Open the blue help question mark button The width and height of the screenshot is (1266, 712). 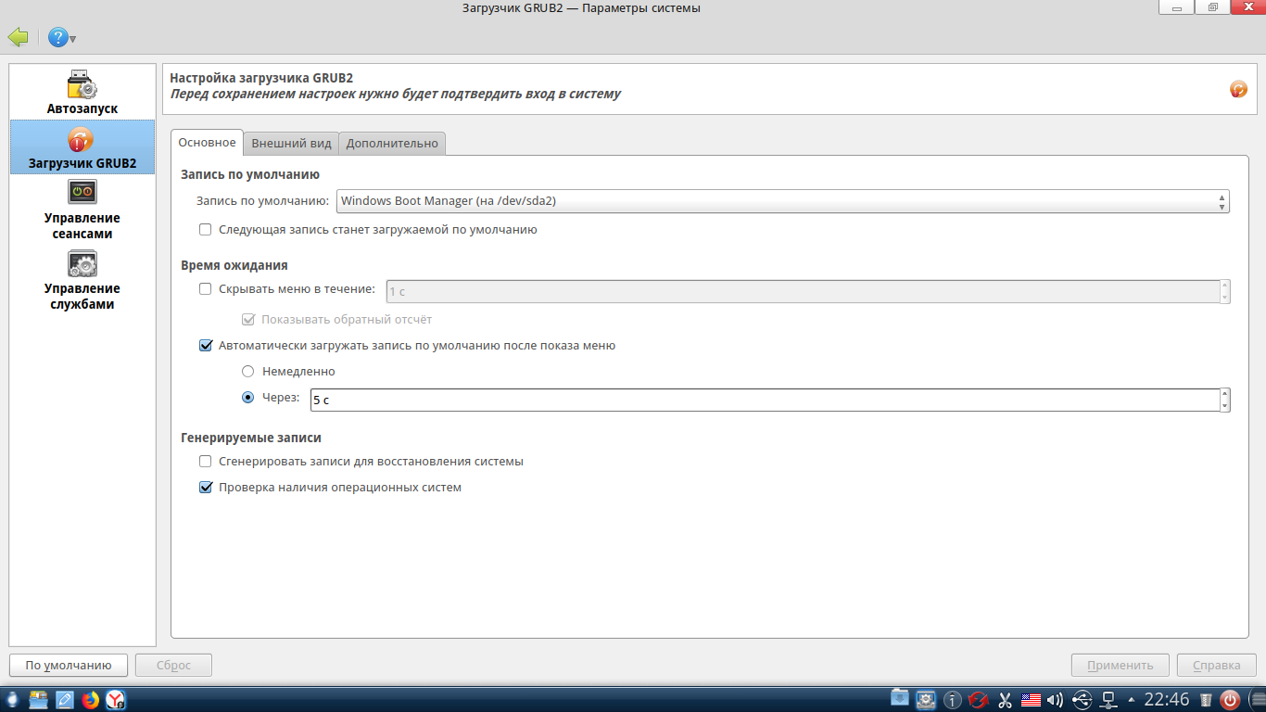(x=57, y=38)
